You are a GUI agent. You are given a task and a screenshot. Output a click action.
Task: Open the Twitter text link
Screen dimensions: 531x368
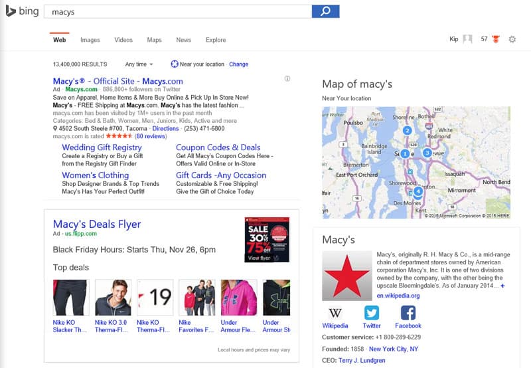(372, 325)
